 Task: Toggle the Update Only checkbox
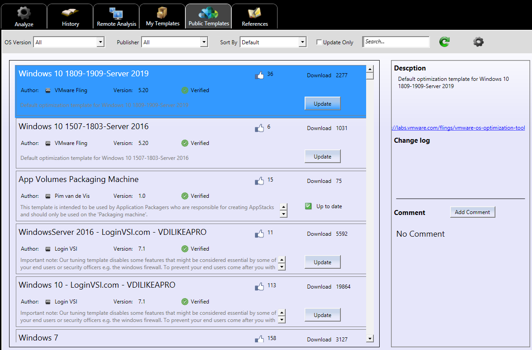[x=319, y=42]
